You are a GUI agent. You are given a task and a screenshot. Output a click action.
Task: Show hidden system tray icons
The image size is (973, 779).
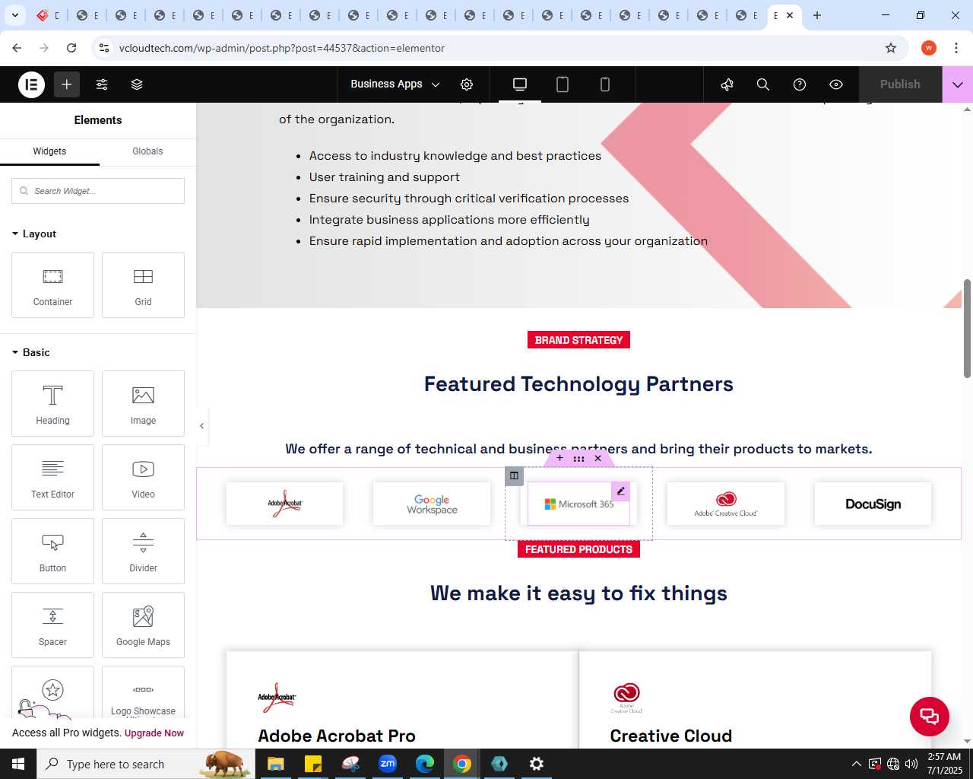pos(857,764)
